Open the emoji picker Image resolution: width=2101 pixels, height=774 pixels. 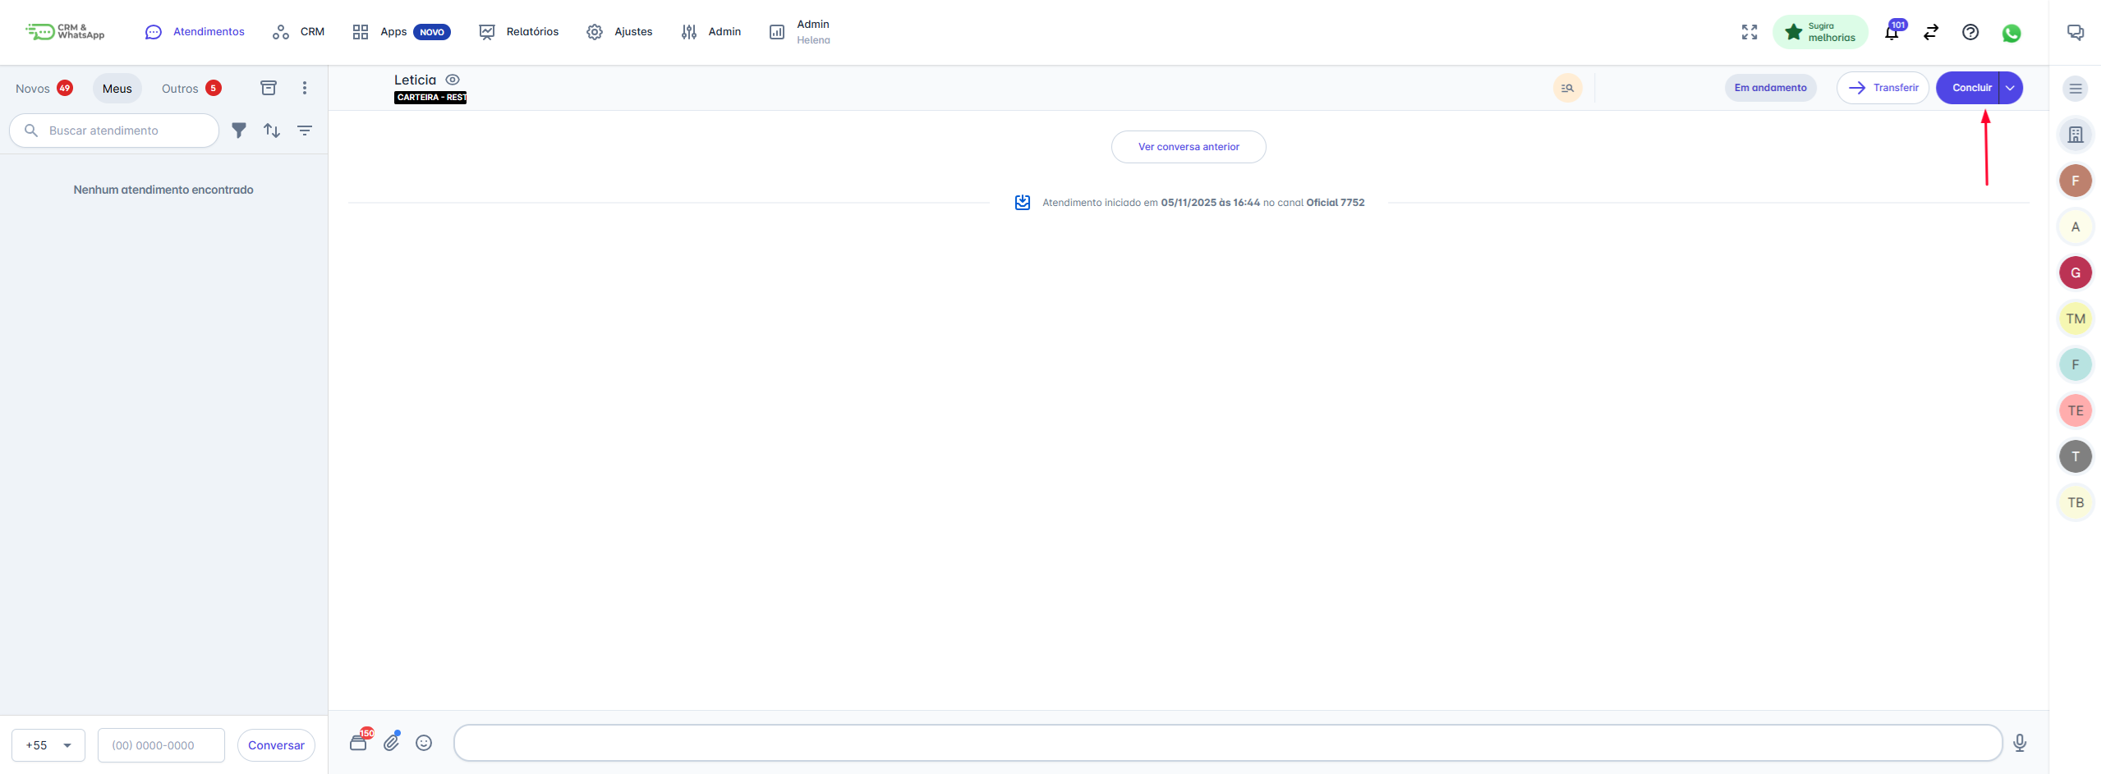click(424, 743)
